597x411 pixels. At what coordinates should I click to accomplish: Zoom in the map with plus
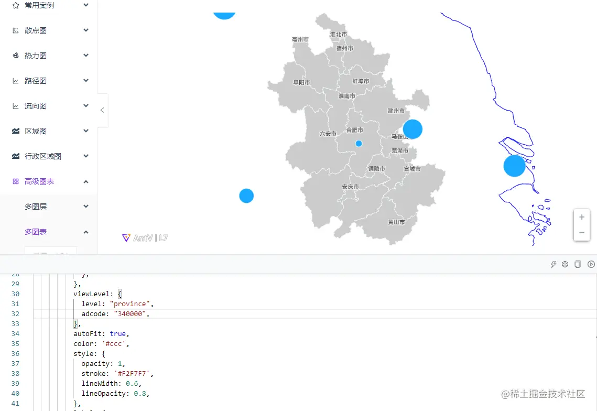582,217
